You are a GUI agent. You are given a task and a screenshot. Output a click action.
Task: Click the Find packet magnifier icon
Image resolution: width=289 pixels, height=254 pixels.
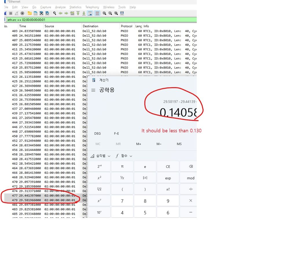point(55,13)
